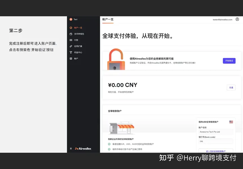Click the 银行号(Bank code) label
Viewport: 243px width, 169px height.
207,137
